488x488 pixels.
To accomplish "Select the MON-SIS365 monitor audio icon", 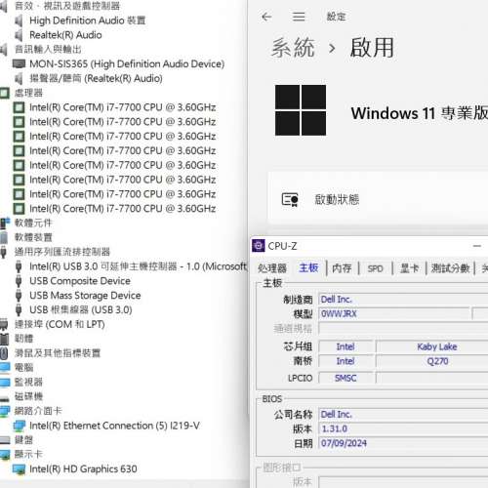I will pyautogui.click(x=19, y=63).
